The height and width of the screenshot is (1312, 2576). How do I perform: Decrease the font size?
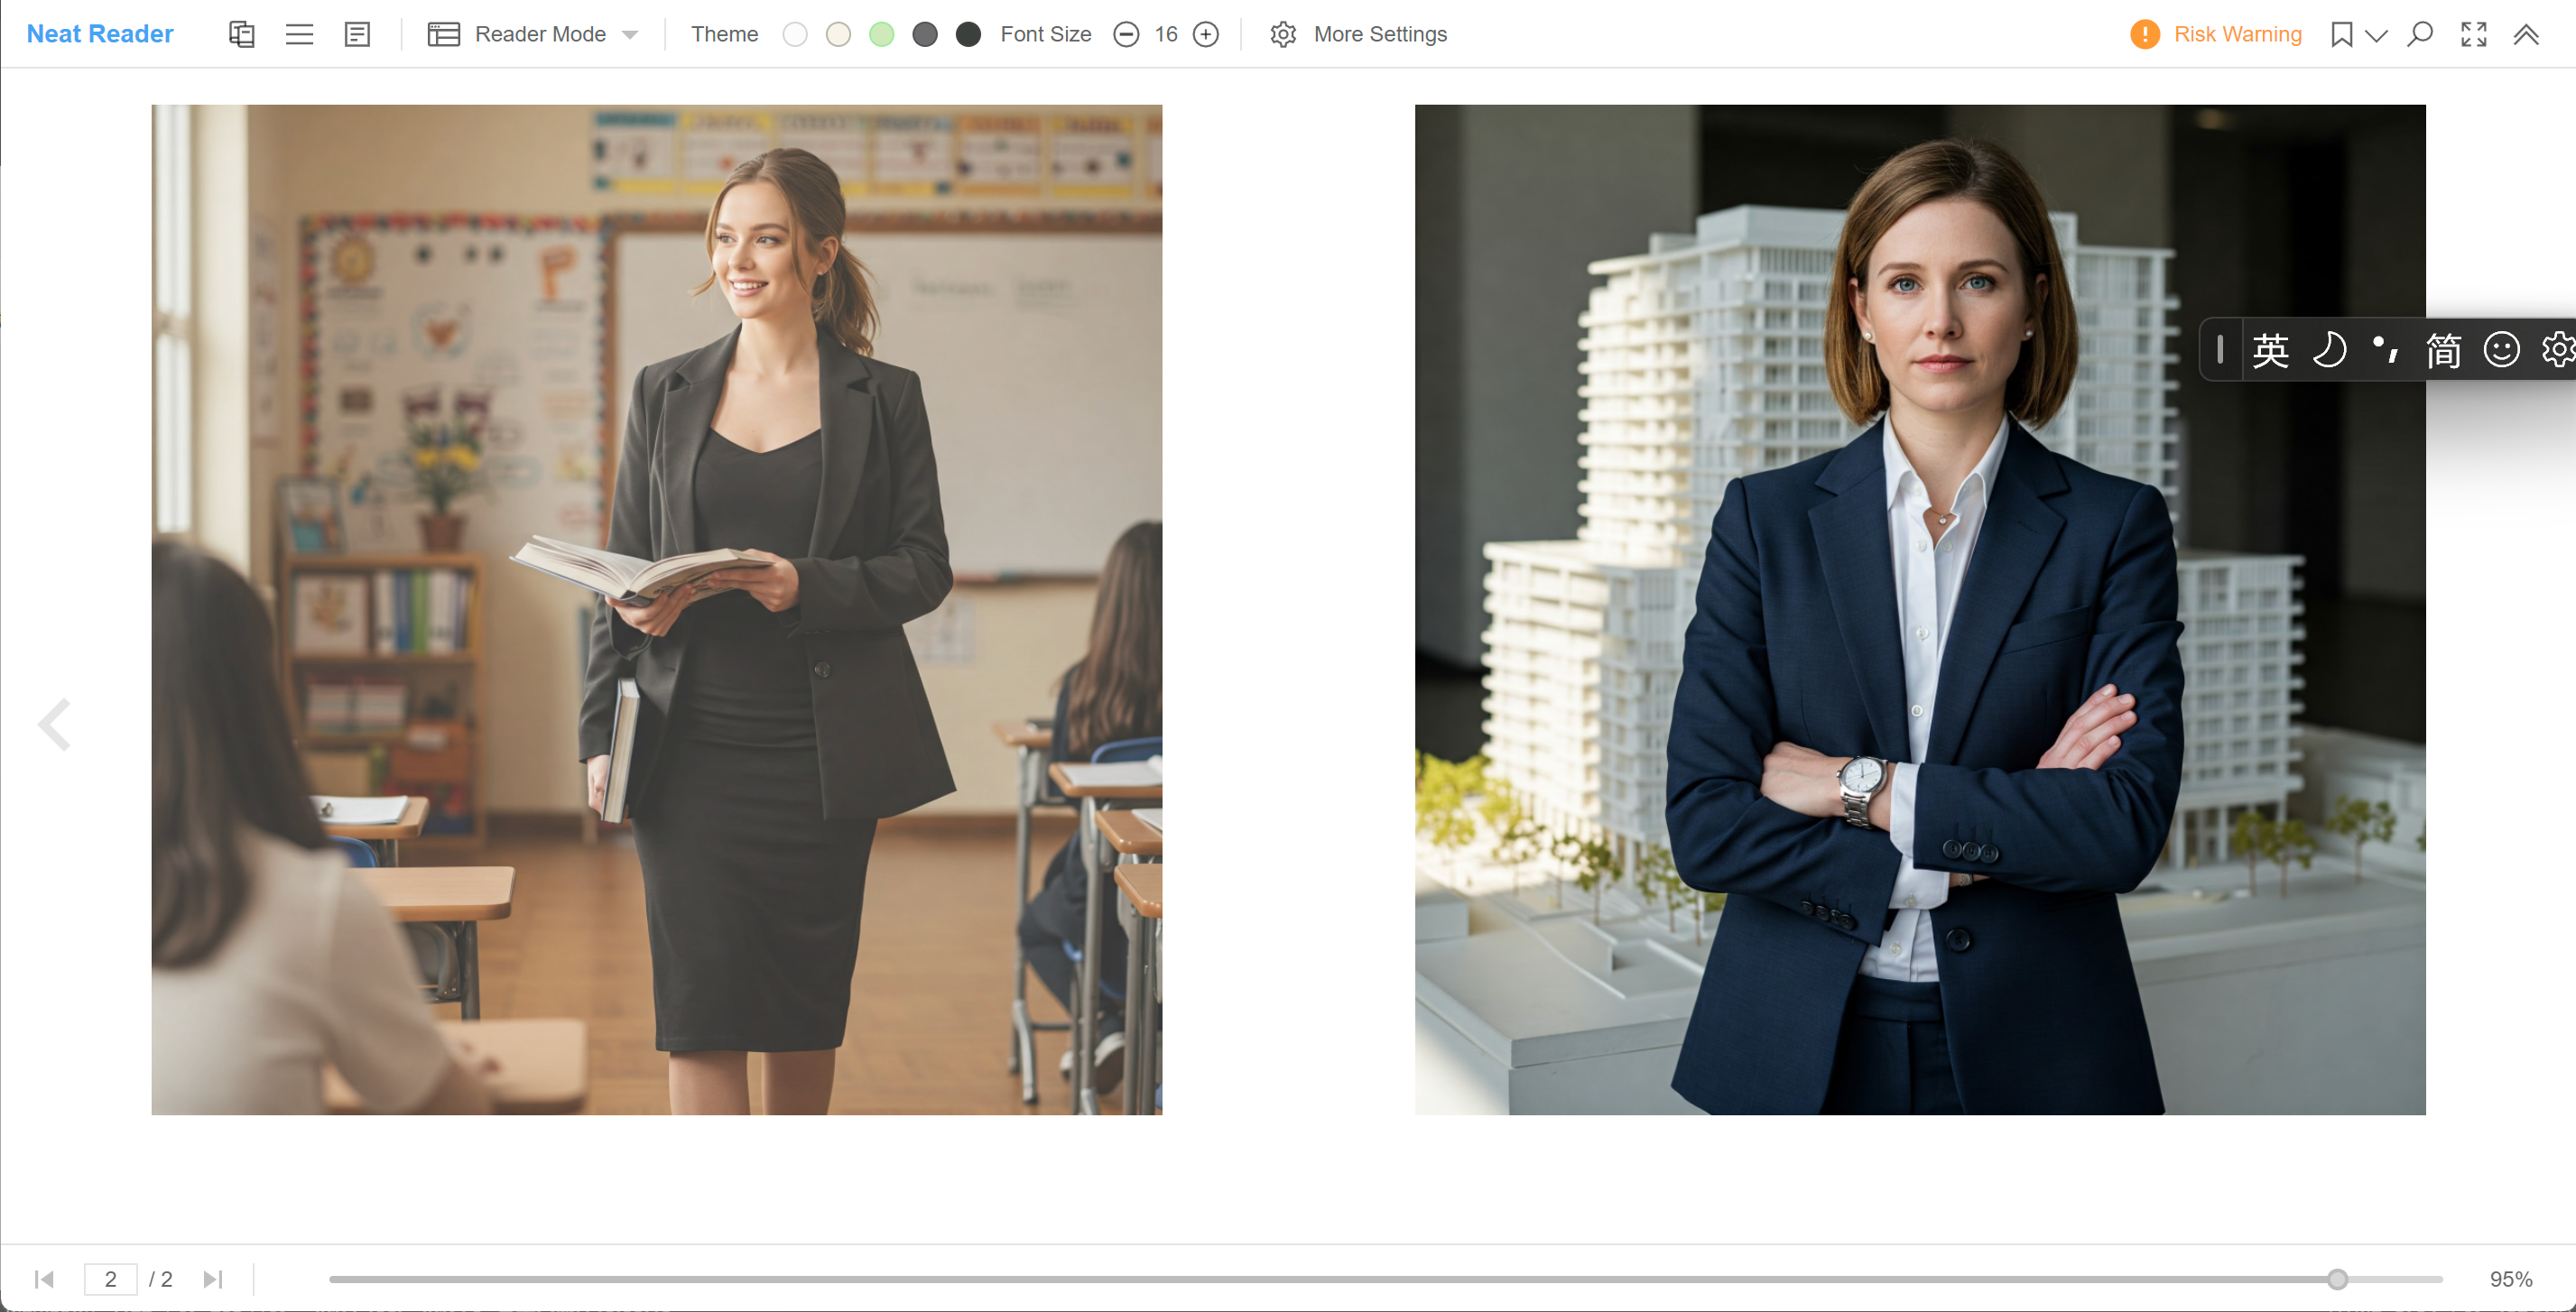(x=1126, y=34)
